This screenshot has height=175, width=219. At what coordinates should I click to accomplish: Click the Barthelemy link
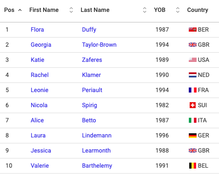click(x=97, y=166)
